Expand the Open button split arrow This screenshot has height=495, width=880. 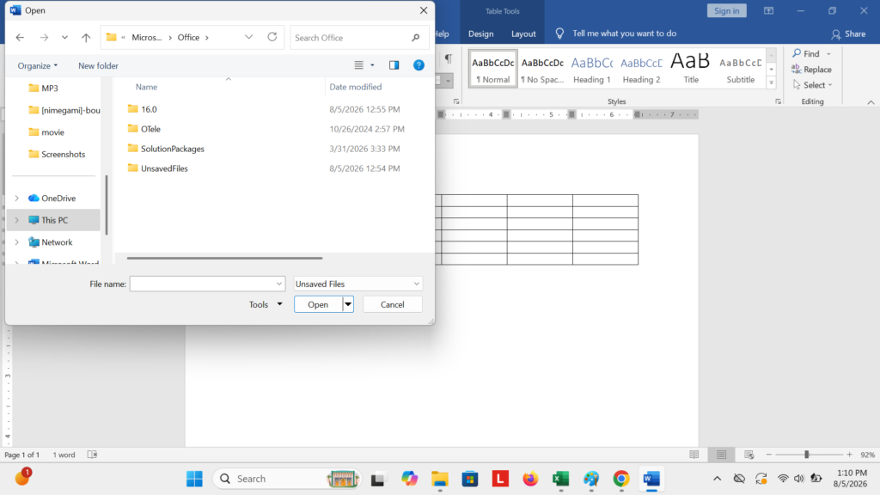pyautogui.click(x=348, y=304)
